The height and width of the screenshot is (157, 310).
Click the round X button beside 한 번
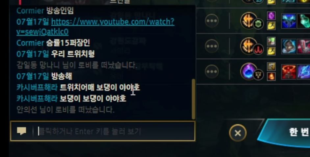pos(238,133)
